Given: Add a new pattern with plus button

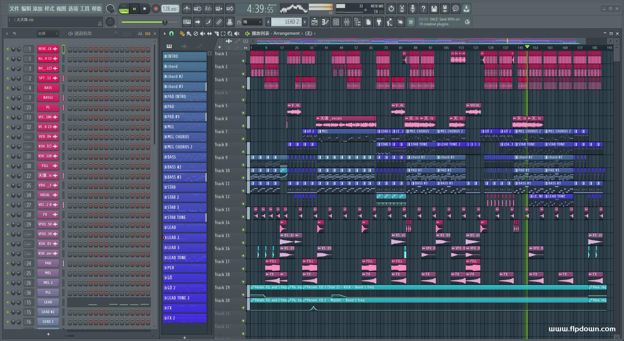Looking at the screenshot, I should point(305,22).
